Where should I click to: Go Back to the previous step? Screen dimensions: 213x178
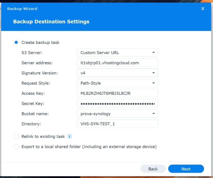pyautogui.click(x=153, y=169)
